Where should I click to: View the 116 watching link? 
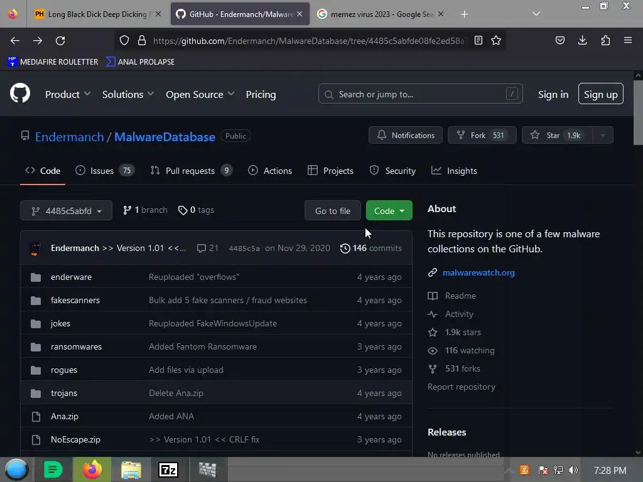pos(462,350)
